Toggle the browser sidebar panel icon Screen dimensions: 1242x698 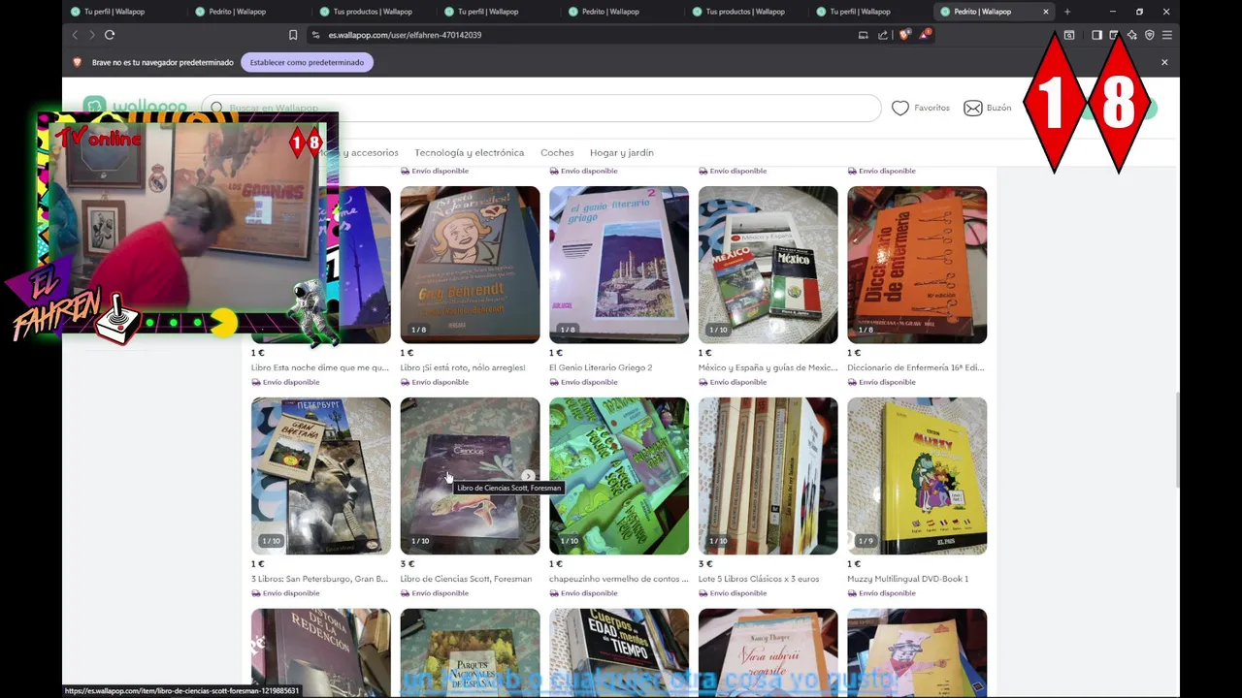(x=1096, y=35)
